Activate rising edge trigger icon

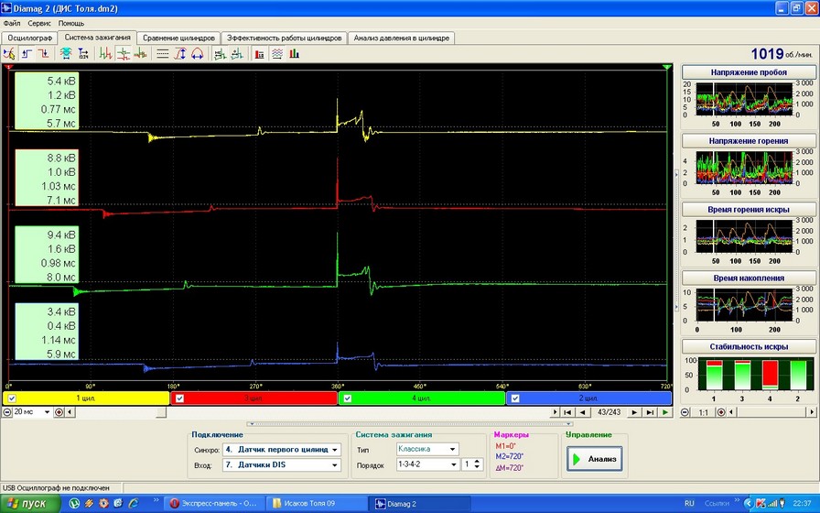[27, 53]
